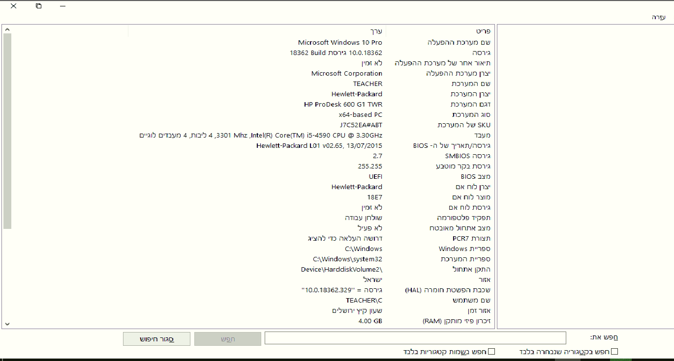Select the שם המערכת item

(471, 84)
